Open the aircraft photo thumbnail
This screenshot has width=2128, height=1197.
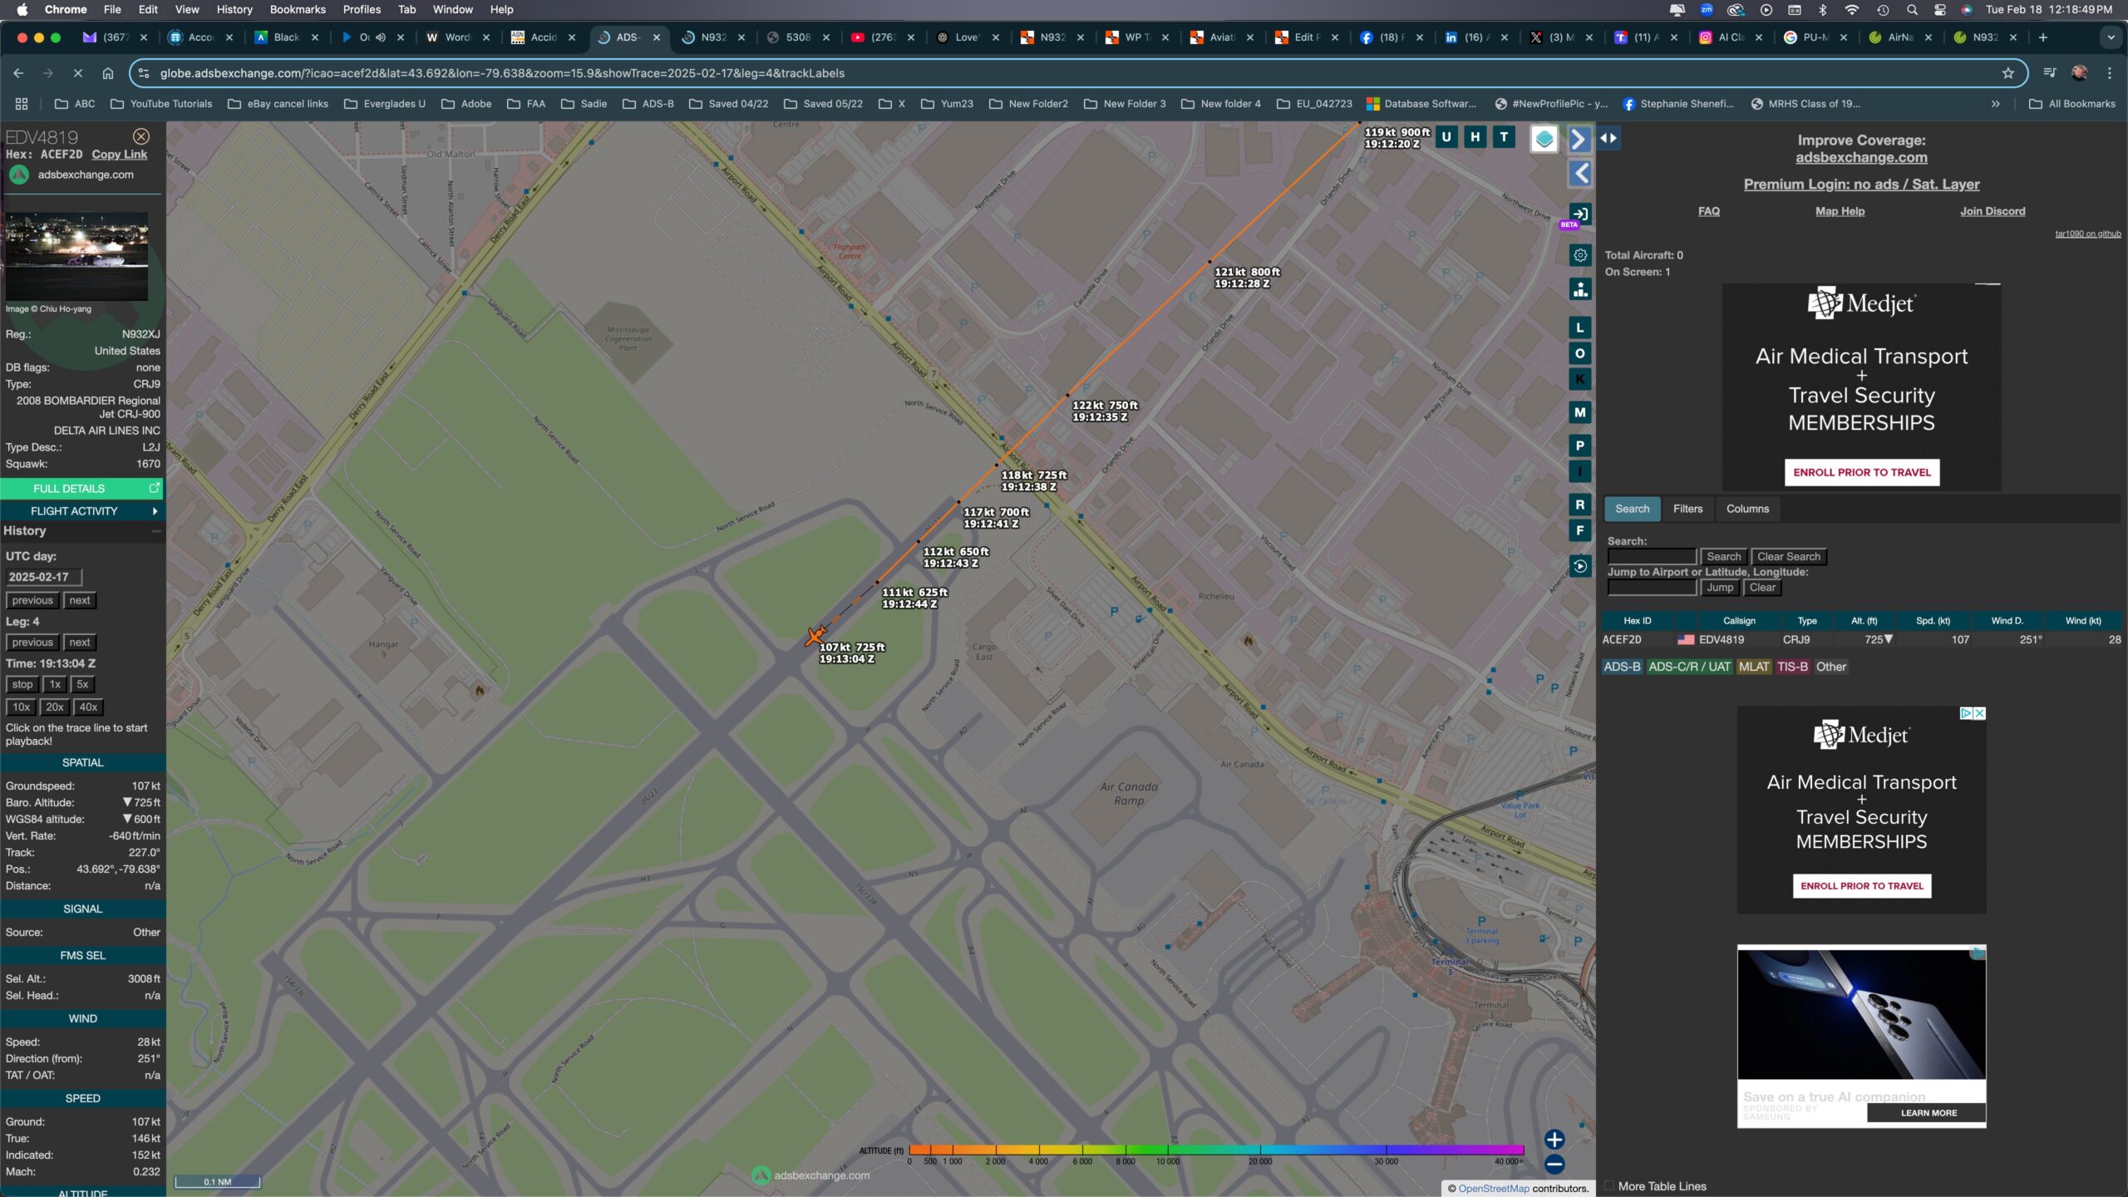point(76,256)
